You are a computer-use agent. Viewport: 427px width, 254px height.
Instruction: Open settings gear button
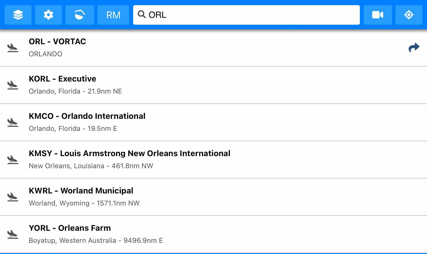click(x=48, y=15)
